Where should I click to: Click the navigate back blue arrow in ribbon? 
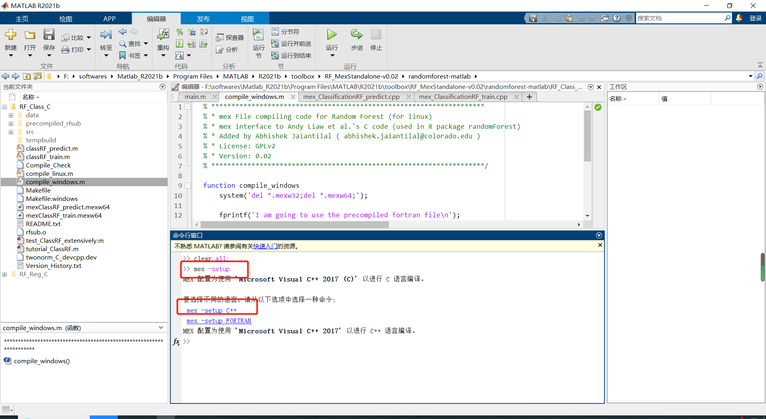[x=123, y=31]
